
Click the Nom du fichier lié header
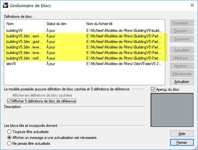pyautogui.click(x=124, y=24)
